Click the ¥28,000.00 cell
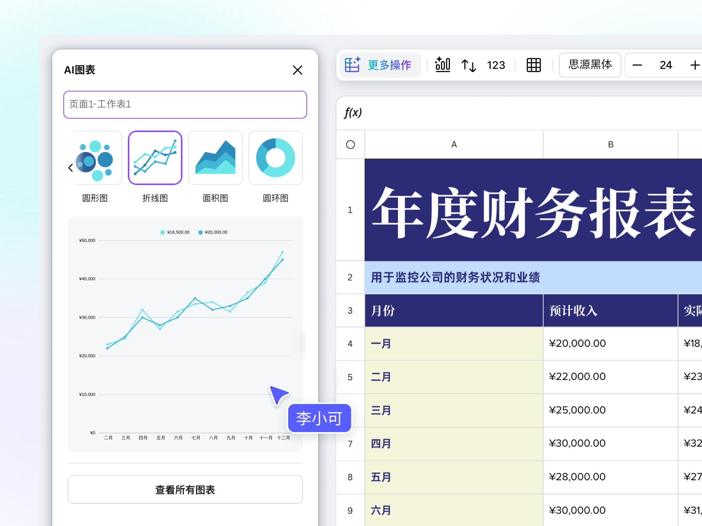 coord(610,477)
